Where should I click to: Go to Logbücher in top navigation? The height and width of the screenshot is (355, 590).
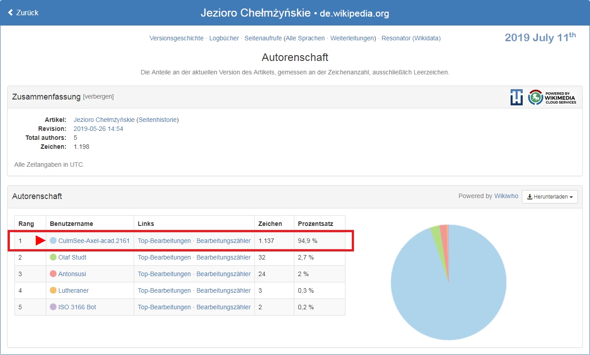point(224,38)
